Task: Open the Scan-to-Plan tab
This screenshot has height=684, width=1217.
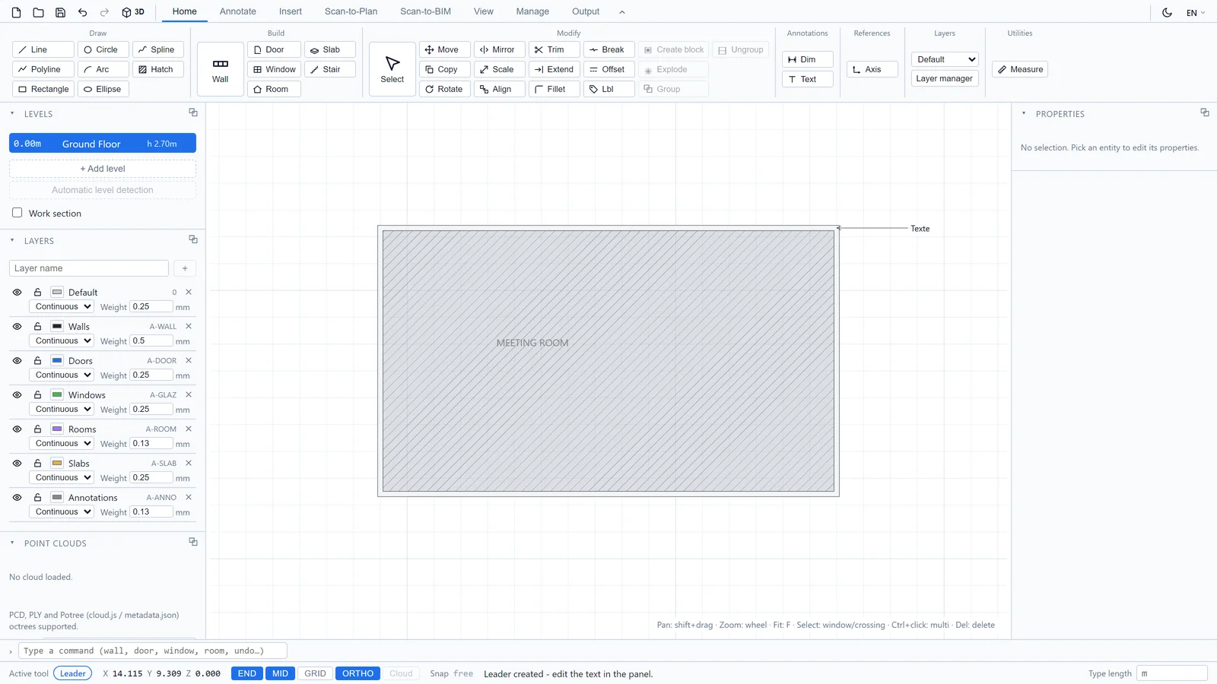Action: coord(351,11)
